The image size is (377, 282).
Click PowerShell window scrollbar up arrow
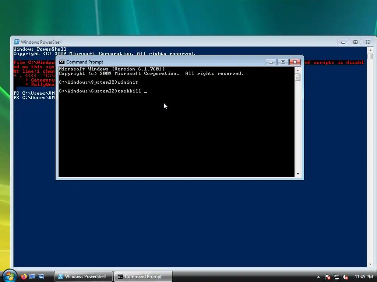click(370, 50)
